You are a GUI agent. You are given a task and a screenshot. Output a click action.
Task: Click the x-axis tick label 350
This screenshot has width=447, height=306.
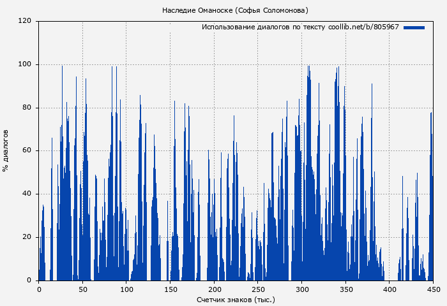345,289
